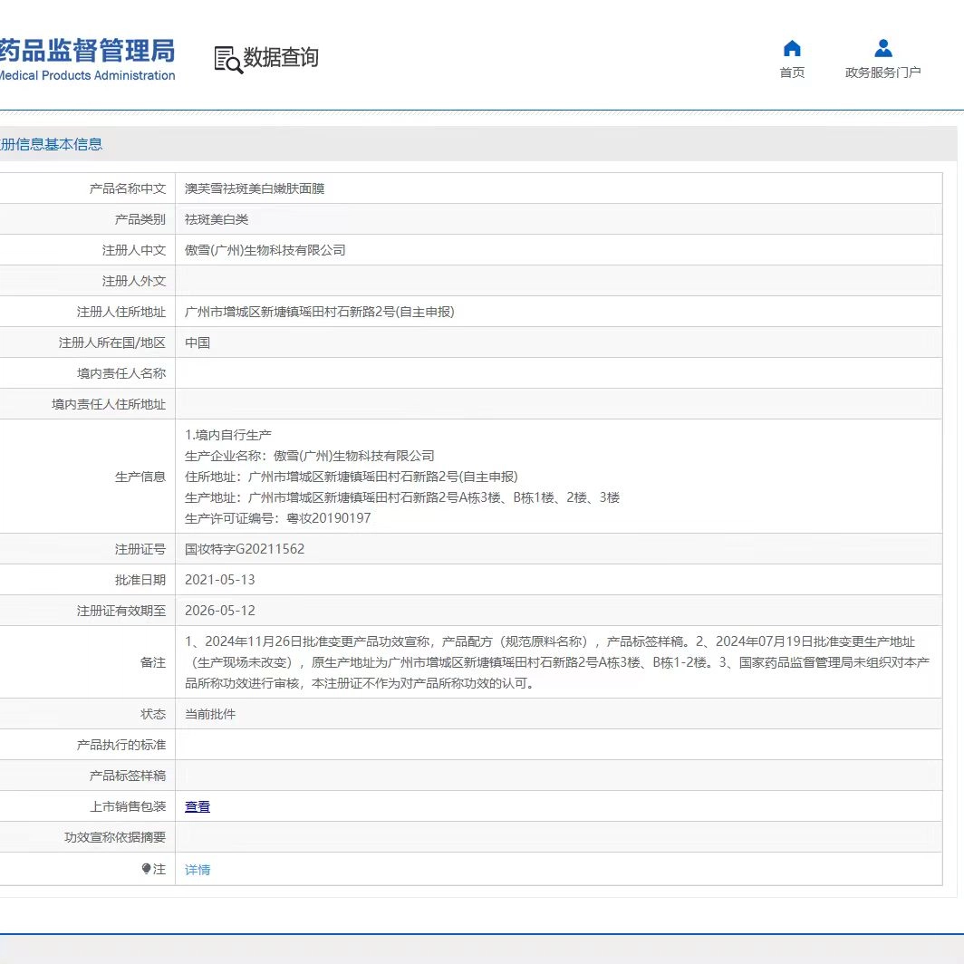Viewport: 964px width, 964px height.
Task: Click 查看 link for 上市销售包装
Action: [198, 806]
